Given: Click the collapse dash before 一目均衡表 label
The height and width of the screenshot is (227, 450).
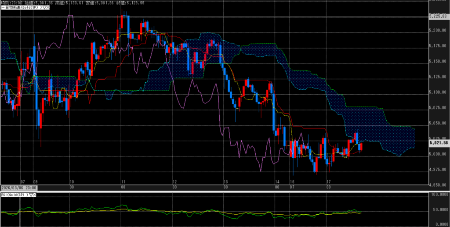Looking at the screenshot, I should coord(2,8).
